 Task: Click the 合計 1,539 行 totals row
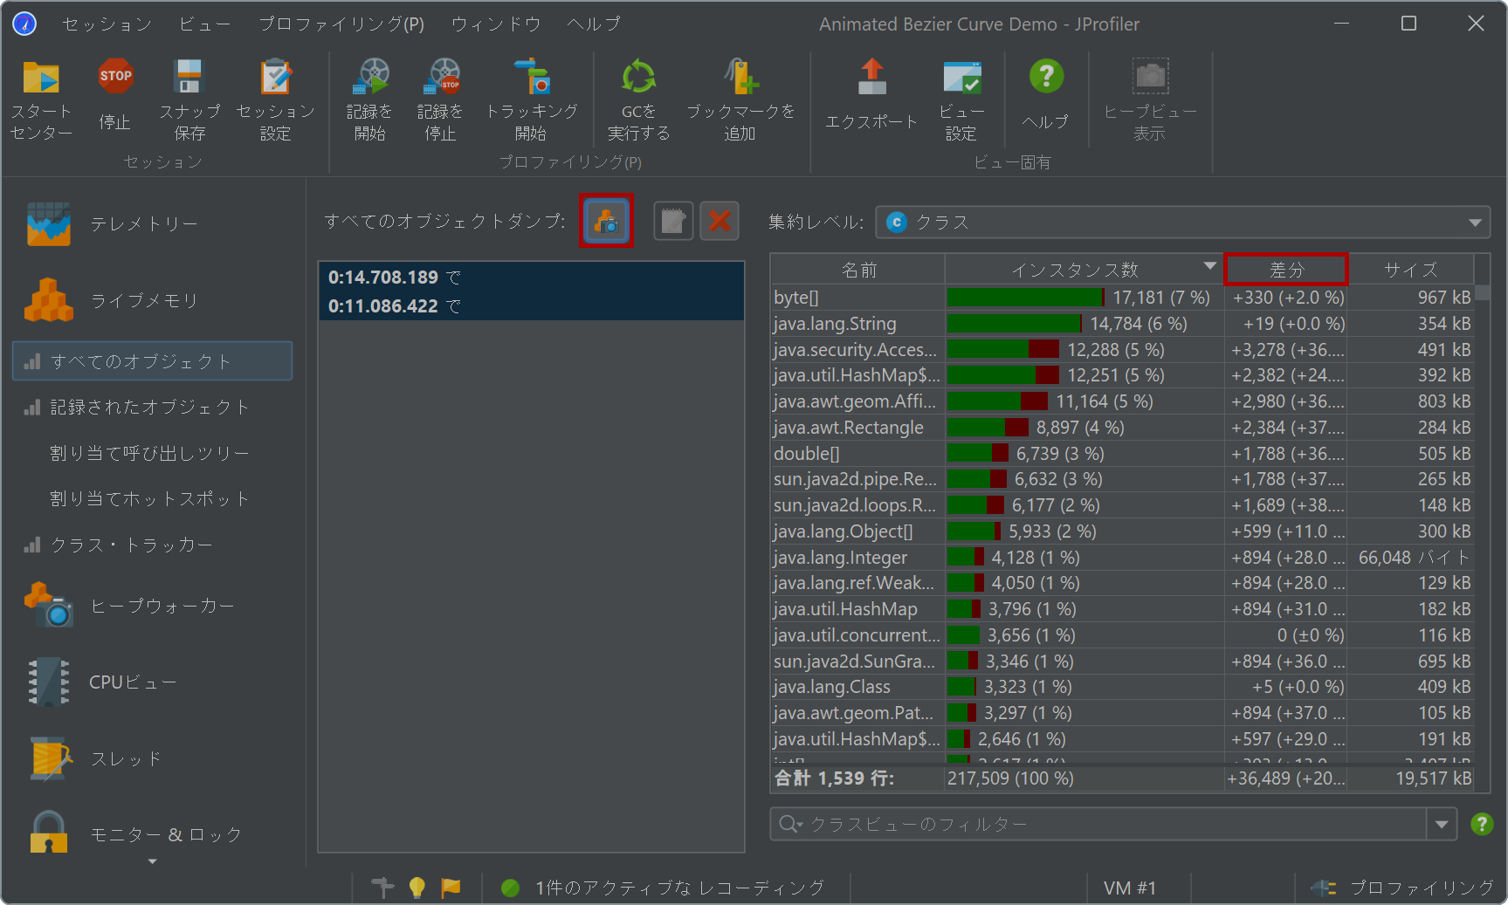[x=1122, y=778]
